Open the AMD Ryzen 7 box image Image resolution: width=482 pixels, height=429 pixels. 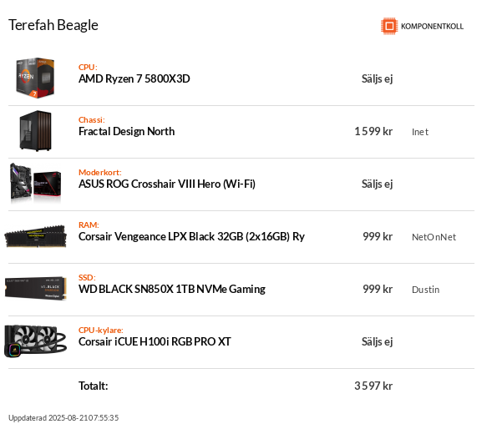[35, 78]
